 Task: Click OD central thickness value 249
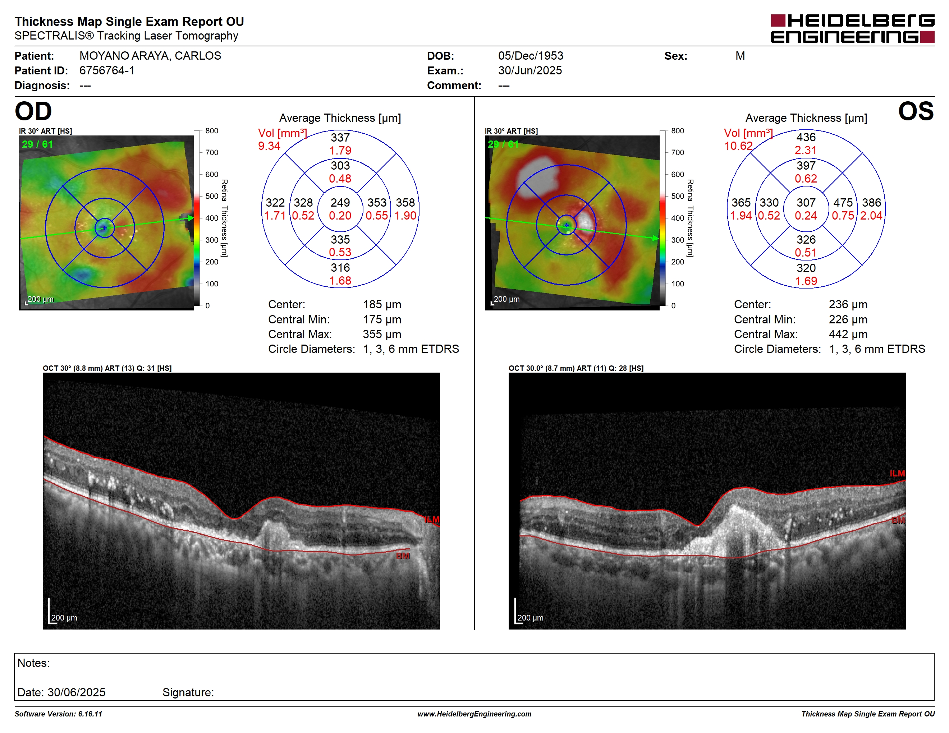340,203
